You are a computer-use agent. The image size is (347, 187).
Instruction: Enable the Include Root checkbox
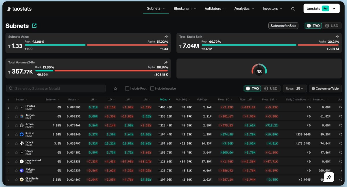(x=127, y=88)
